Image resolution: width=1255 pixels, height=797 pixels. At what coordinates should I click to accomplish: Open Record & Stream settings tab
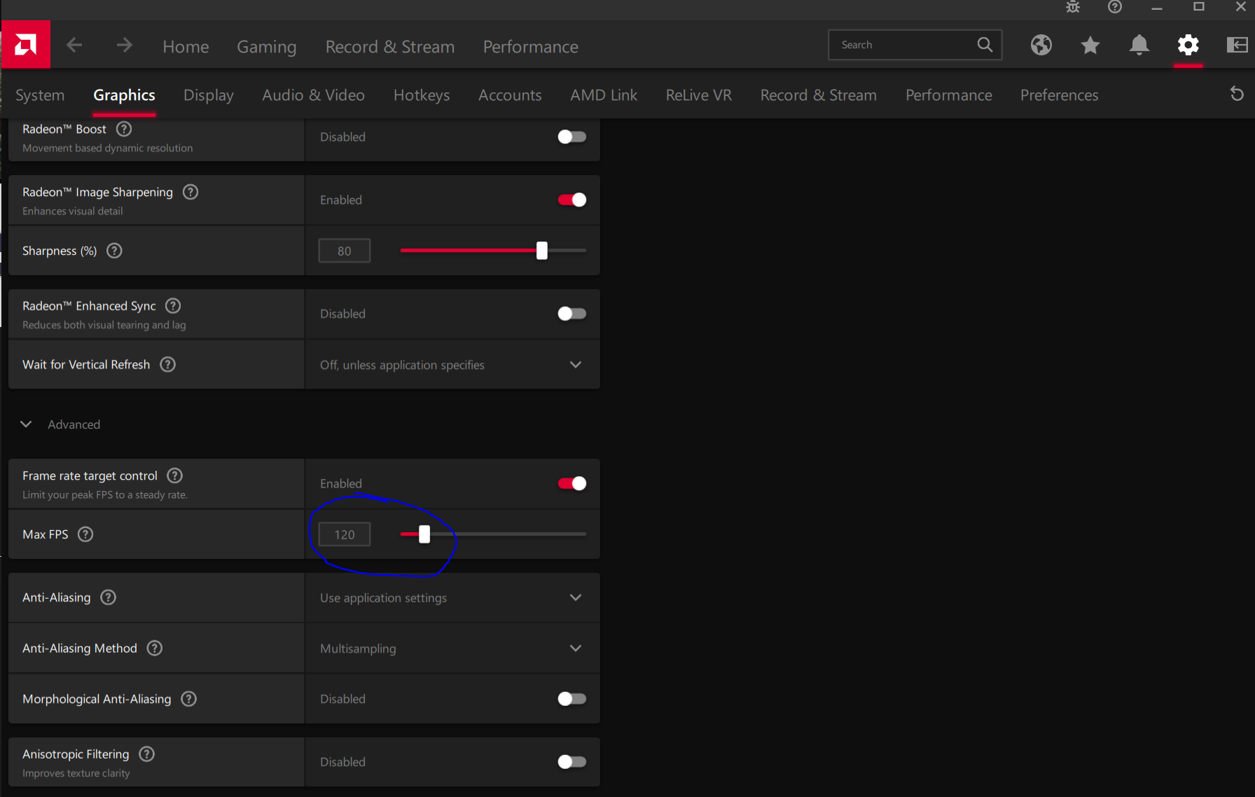[818, 95]
